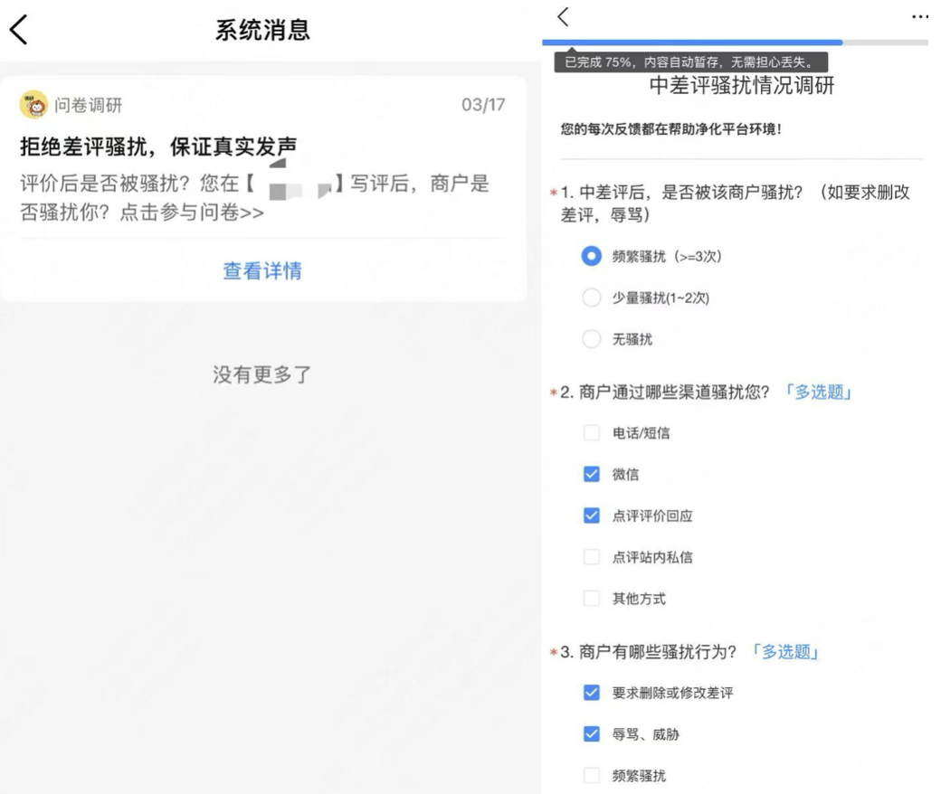Tap the 没有更多了 footer text

262,374
